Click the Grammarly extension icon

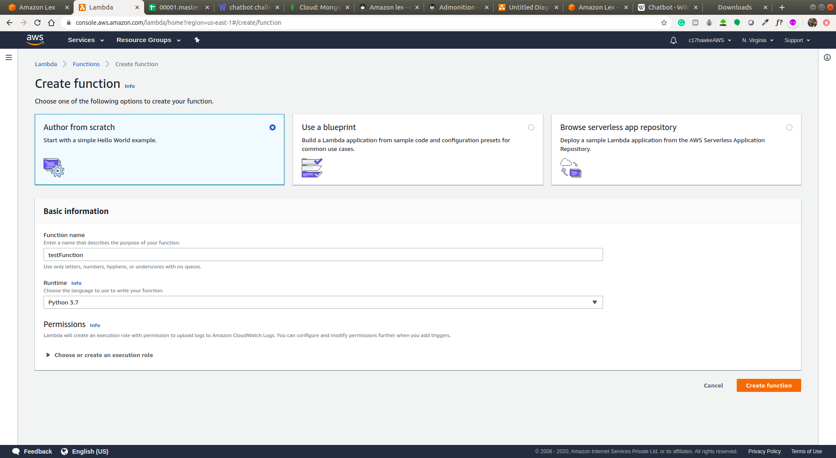click(681, 23)
